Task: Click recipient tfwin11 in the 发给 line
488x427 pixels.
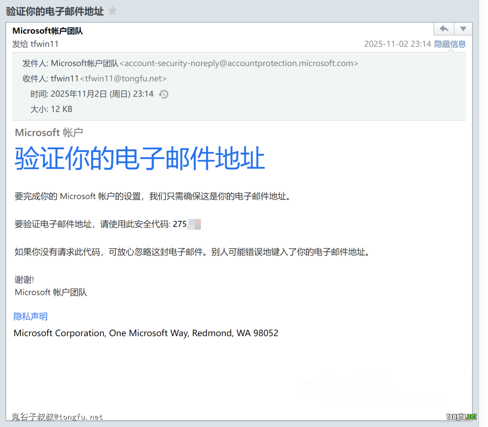Action: click(44, 44)
